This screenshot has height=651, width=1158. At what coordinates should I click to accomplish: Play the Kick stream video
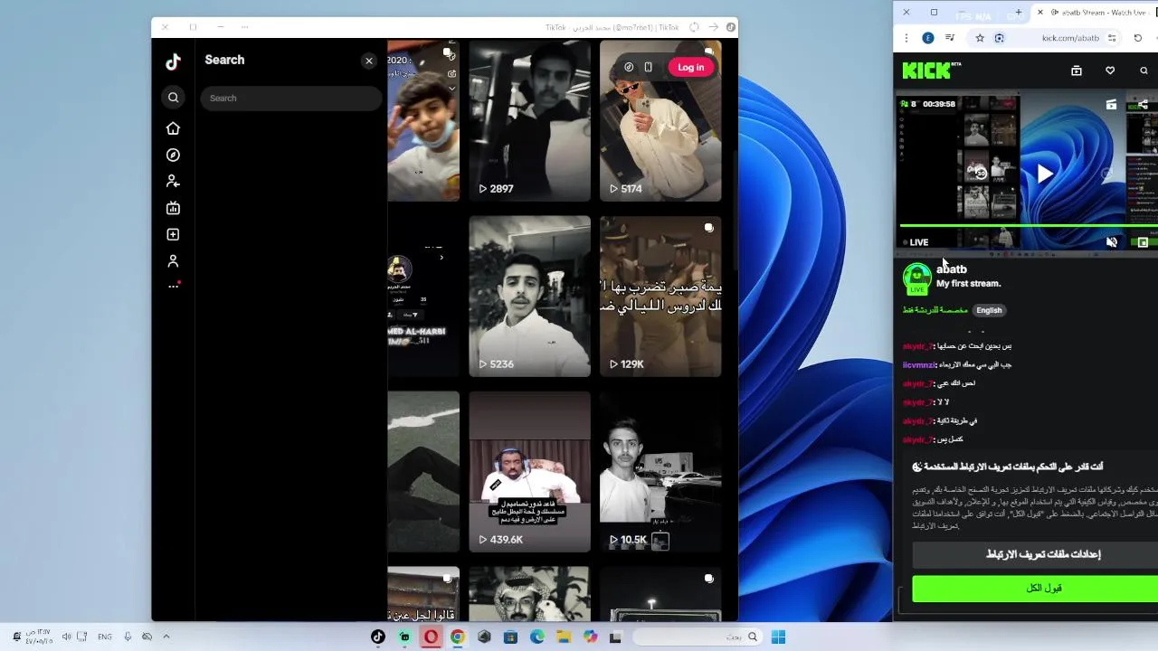1045,174
